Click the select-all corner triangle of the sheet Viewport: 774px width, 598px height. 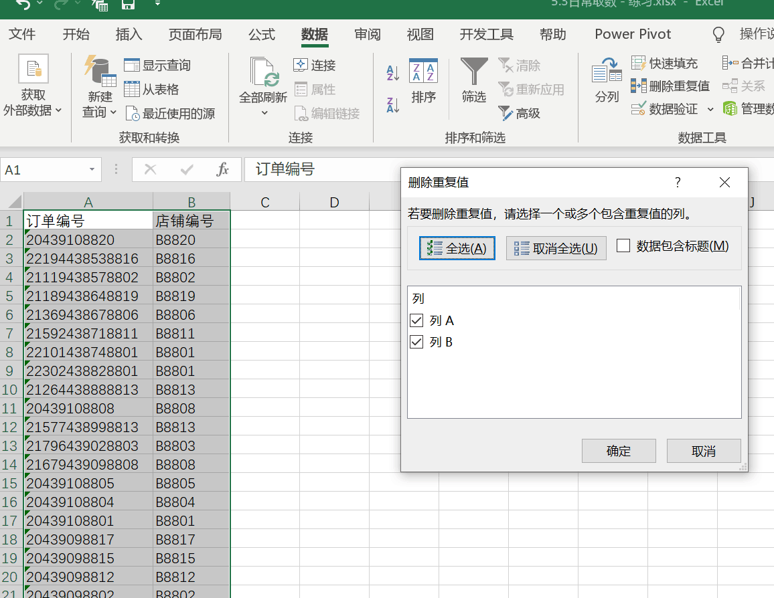pos(14,201)
